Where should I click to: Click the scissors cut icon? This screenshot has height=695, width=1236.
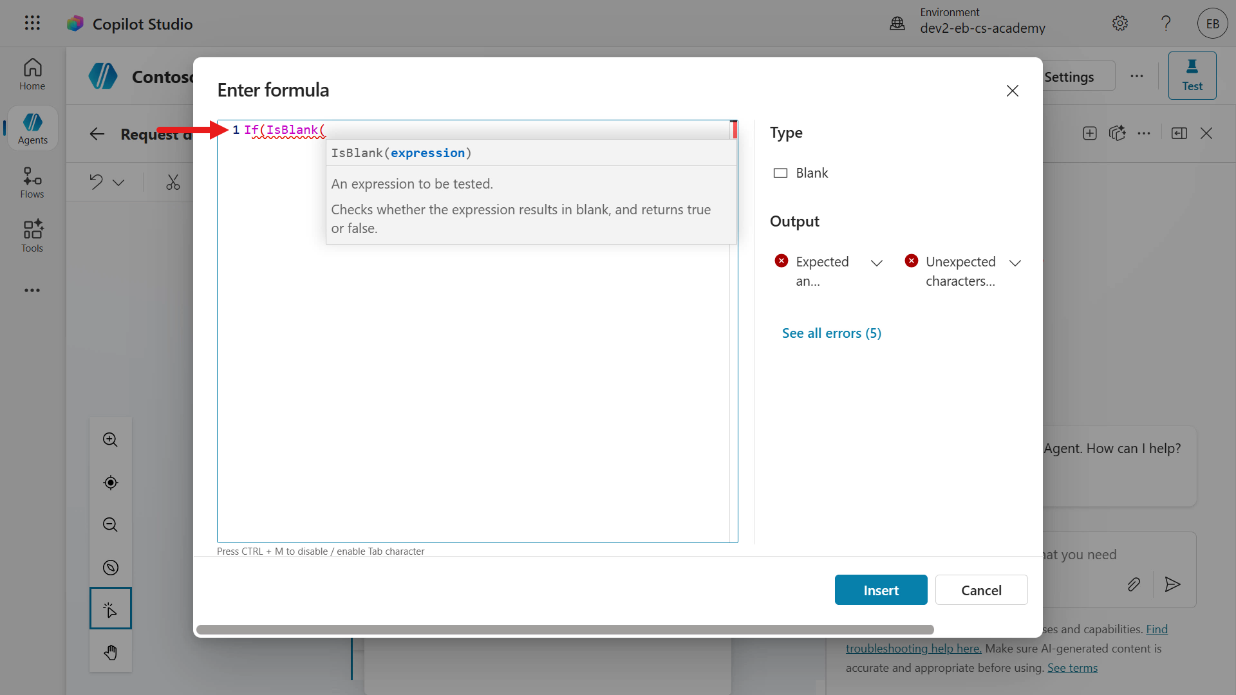pos(173,182)
